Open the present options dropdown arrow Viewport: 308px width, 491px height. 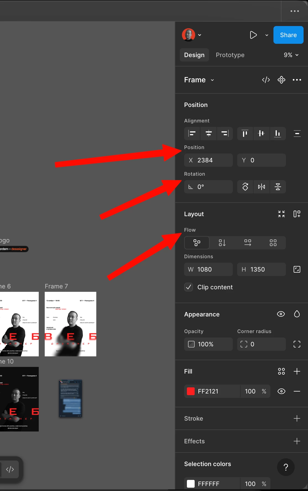[x=267, y=35]
